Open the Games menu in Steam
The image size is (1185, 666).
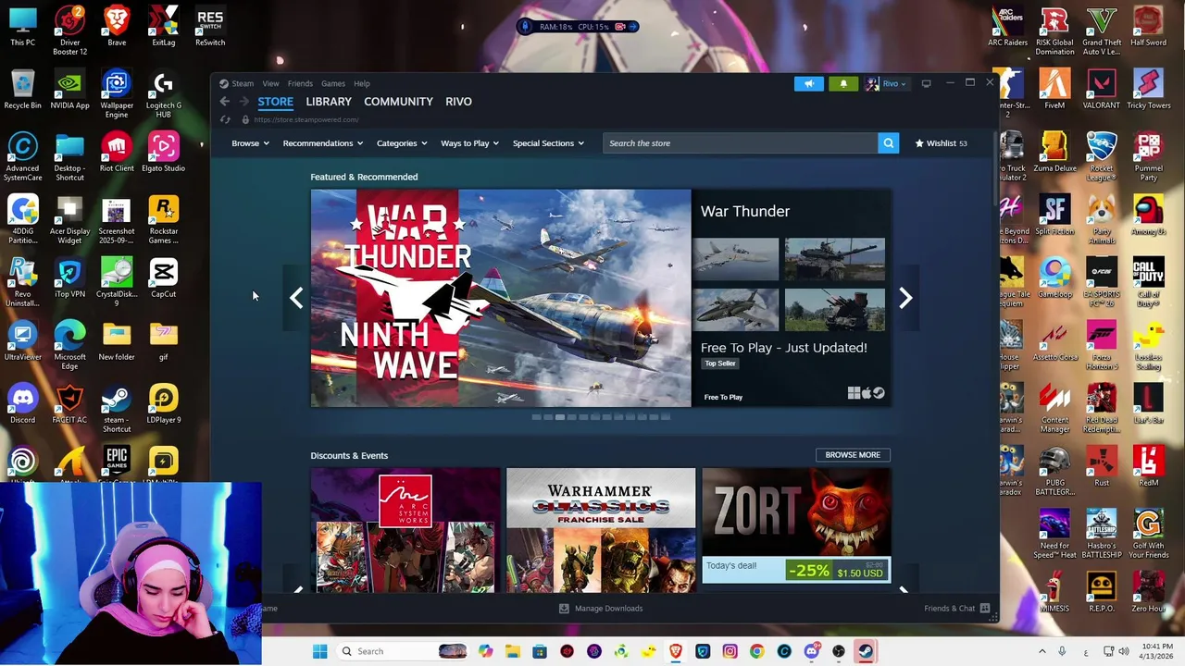coord(332,83)
